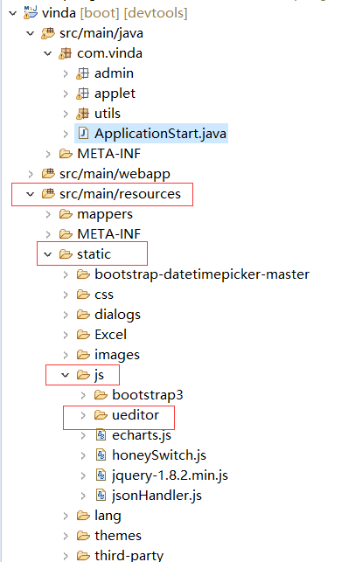Collapse the js folder

click(x=66, y=375)
